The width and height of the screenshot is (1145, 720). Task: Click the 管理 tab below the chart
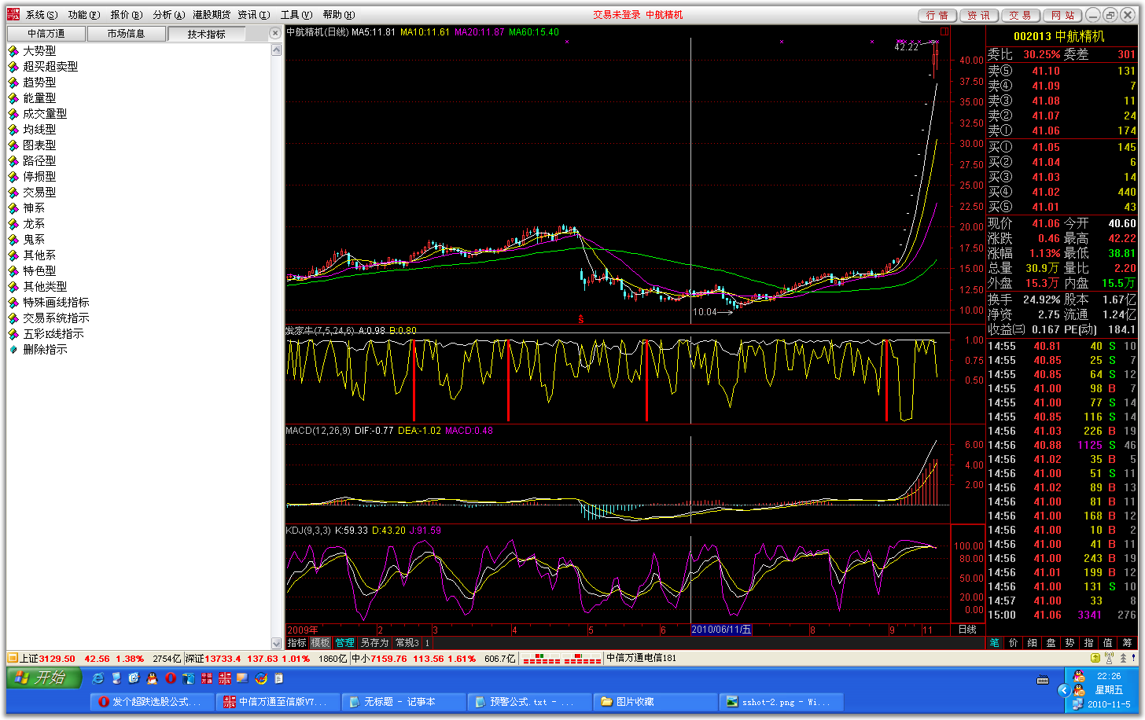click(344, 643)
